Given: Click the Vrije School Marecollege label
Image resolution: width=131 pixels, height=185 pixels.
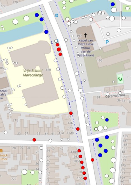Looking at the screenshot, I should [x=33, y=73].
